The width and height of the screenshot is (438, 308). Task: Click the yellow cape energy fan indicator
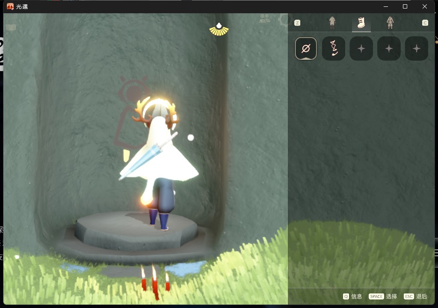pyautogui.click(x=219, y=30)
